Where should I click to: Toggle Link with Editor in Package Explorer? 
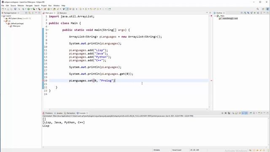click(x=30, y=13)
